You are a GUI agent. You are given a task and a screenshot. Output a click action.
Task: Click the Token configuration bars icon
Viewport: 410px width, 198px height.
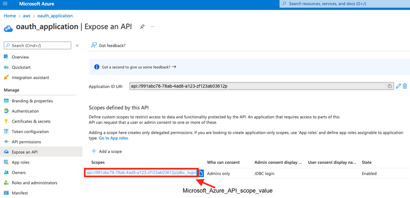pos(6,131)
